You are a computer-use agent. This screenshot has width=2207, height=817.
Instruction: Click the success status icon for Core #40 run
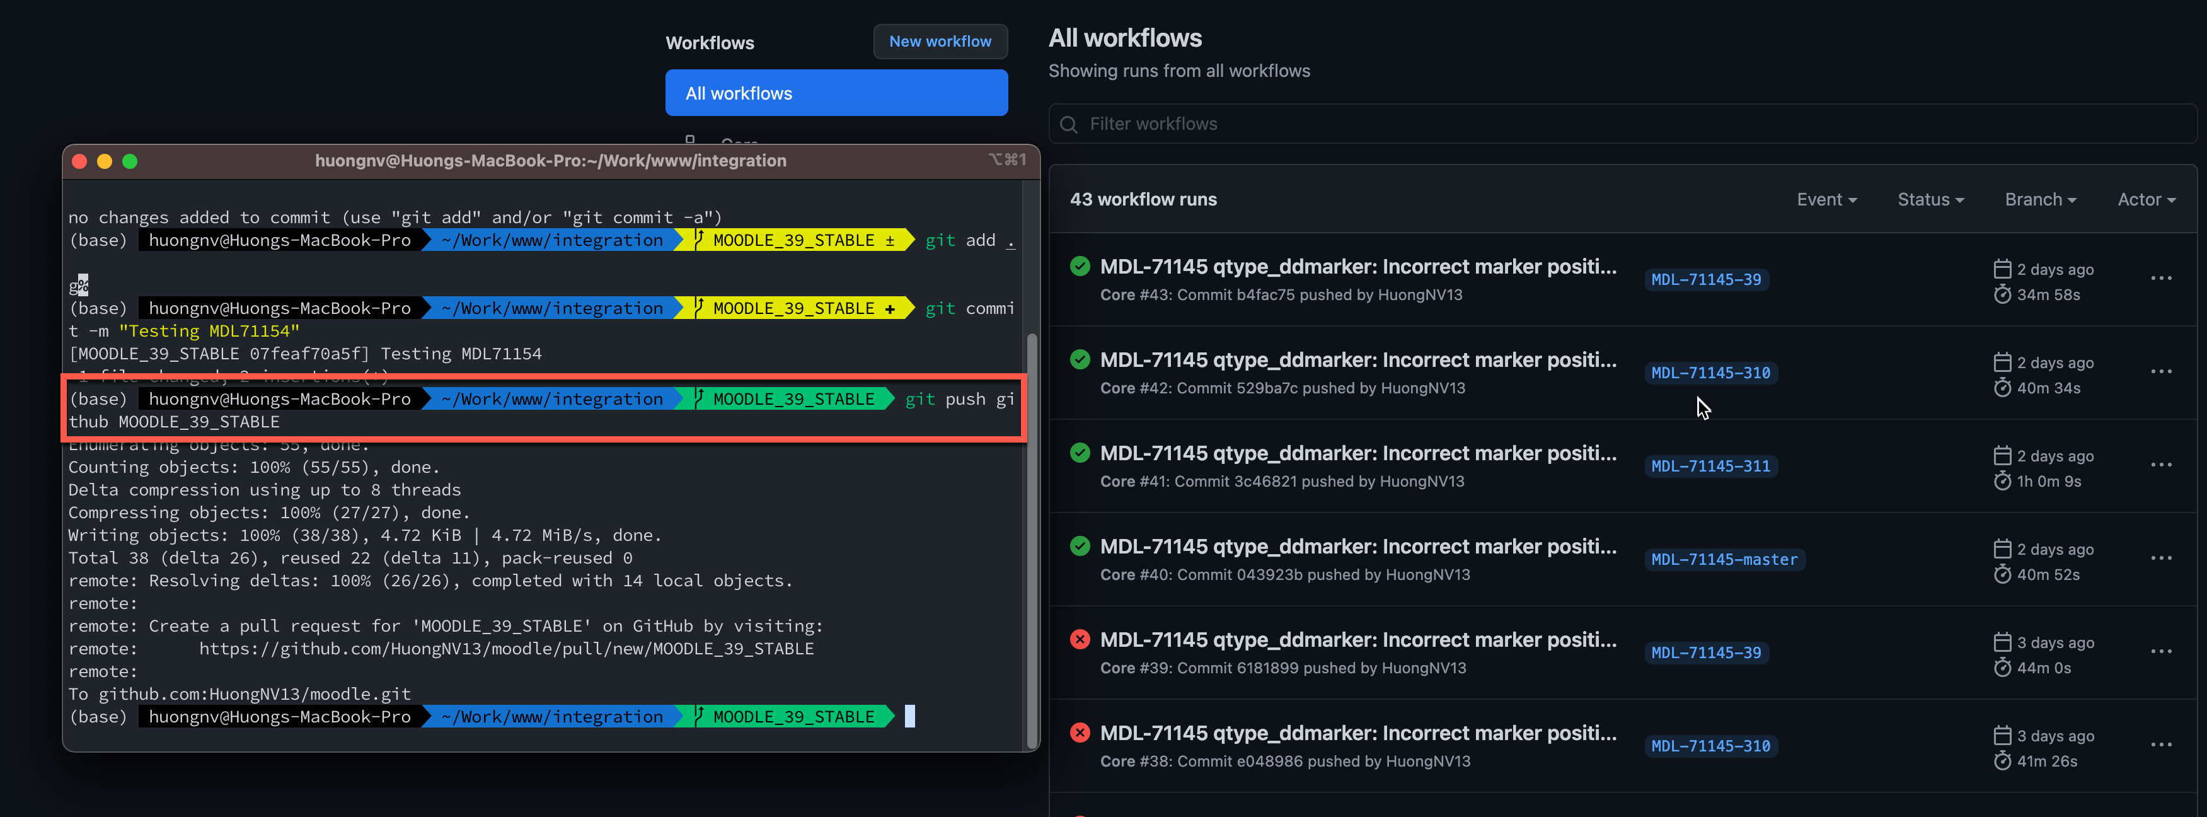pos(1080,546)
